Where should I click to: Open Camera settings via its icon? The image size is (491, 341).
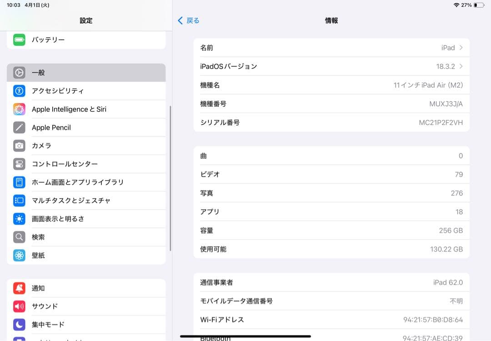20,146
